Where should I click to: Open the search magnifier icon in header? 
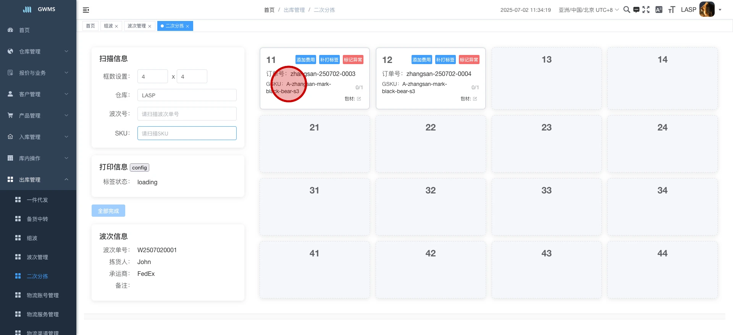[x=626, y=10]
